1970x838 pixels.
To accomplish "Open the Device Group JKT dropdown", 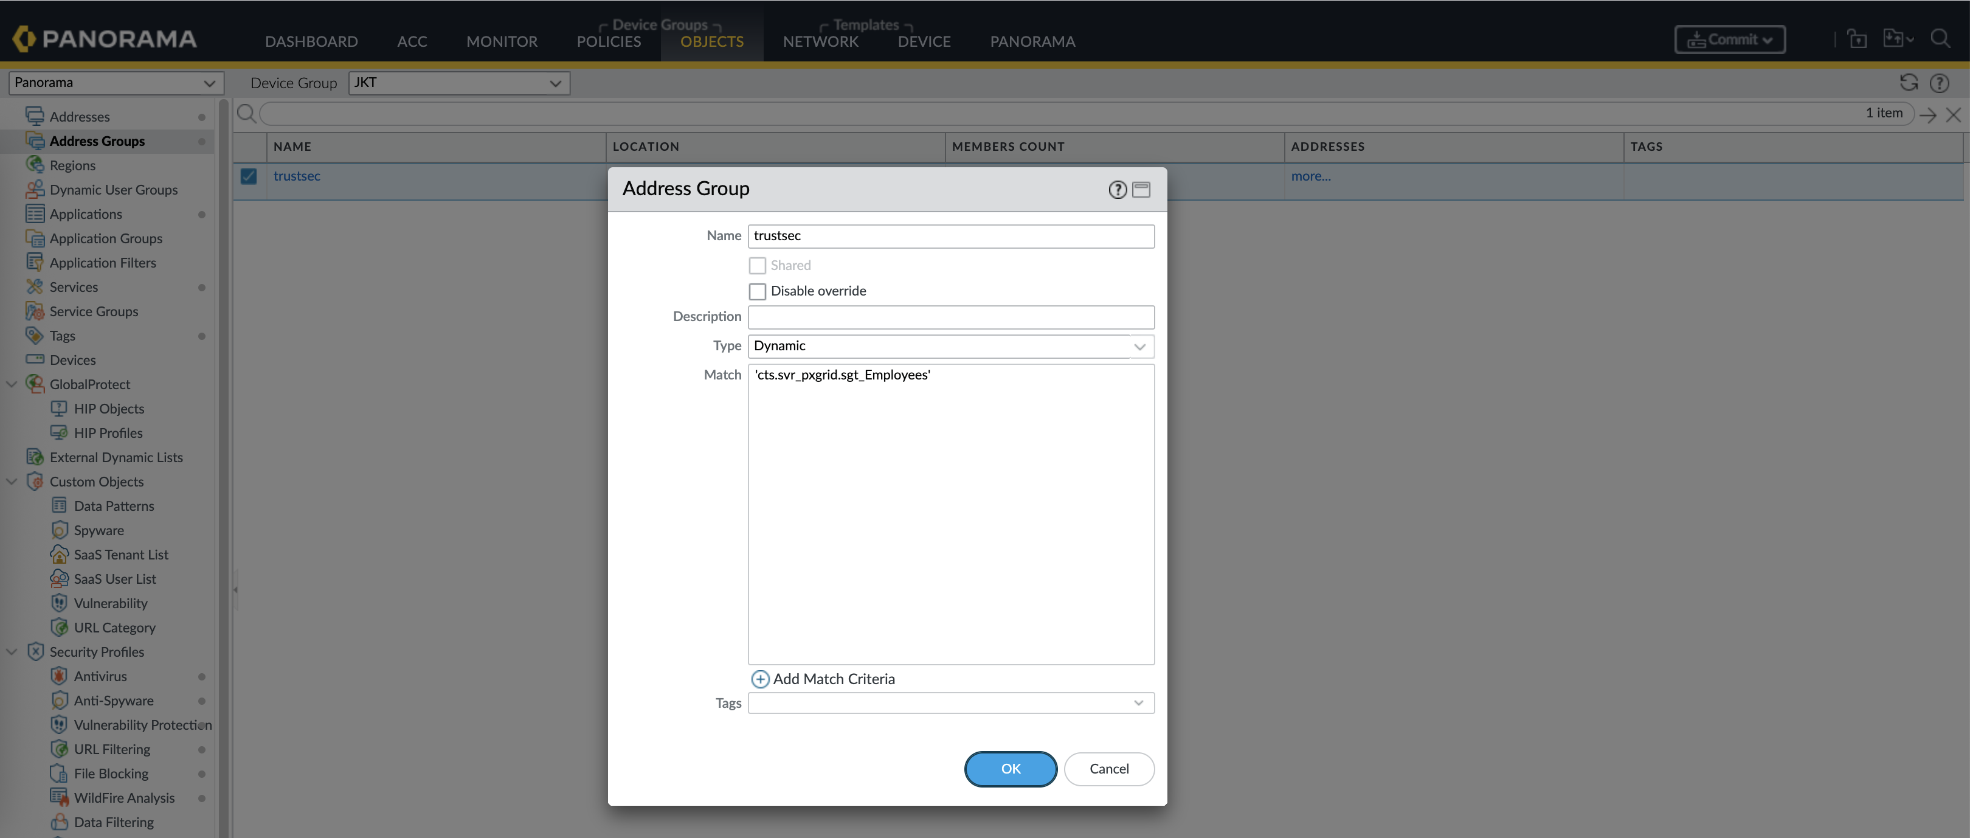I will [x=459, y=83].
